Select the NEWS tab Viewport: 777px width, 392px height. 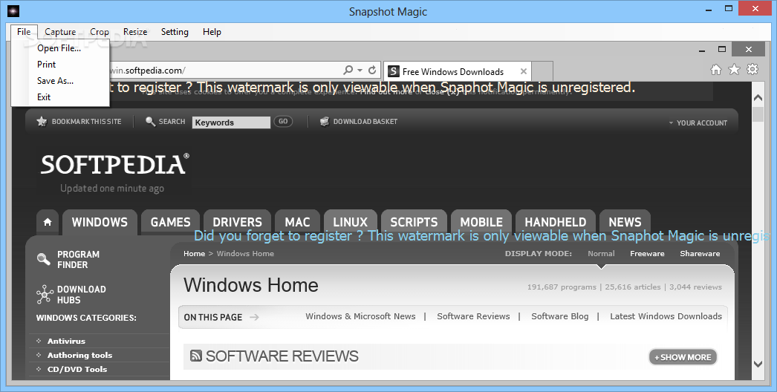pyautogui.click(x=625, y=222)
